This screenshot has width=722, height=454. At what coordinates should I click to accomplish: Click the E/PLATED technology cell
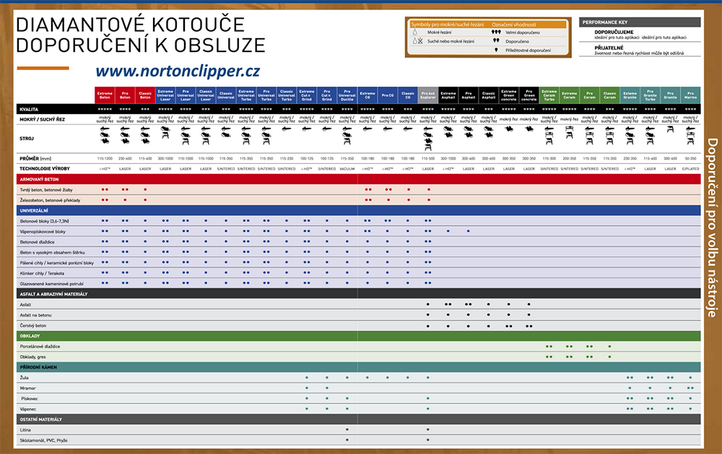pyautogui.click(x=691, y=169)
